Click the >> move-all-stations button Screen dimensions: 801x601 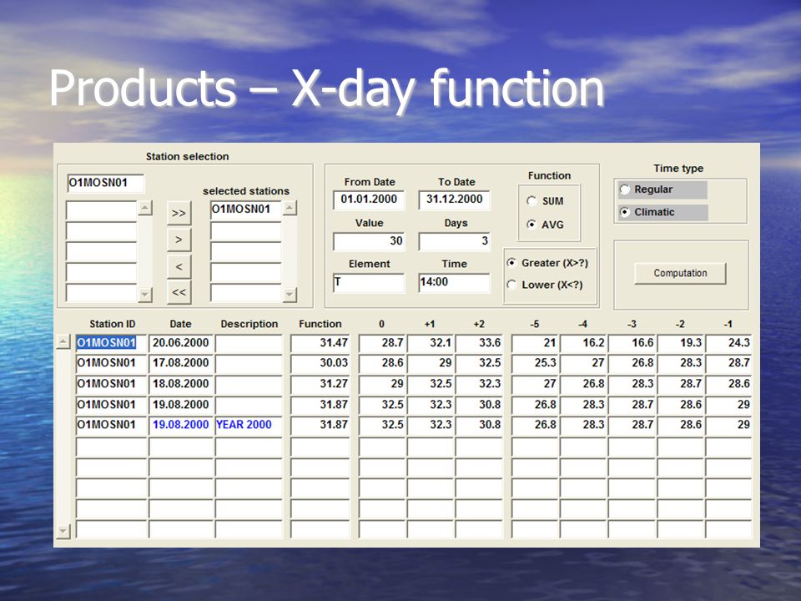(179, 213)
